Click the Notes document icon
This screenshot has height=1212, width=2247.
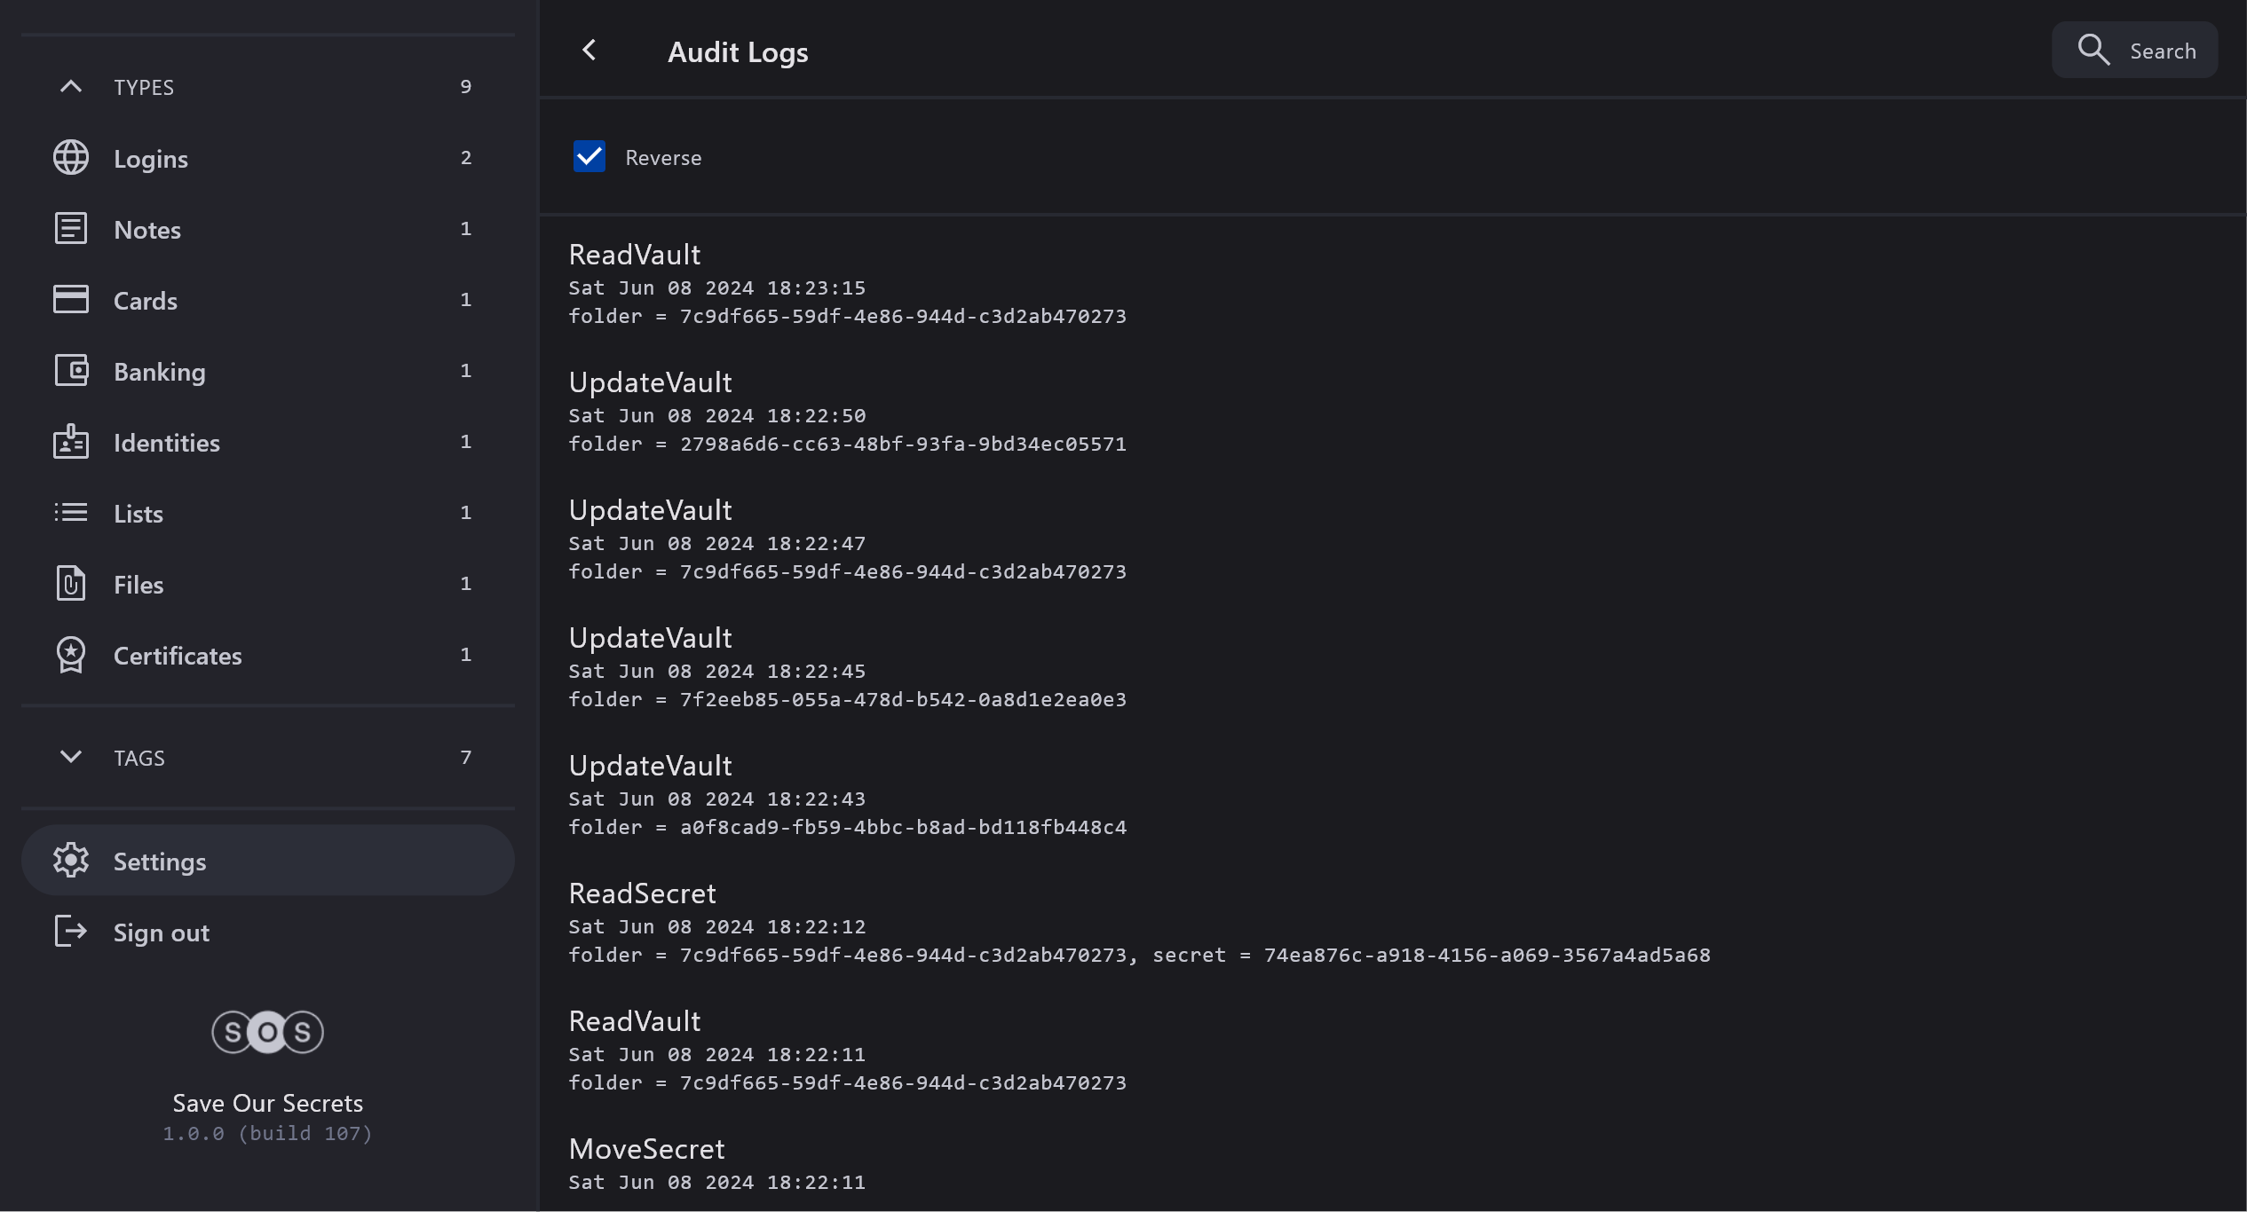[x=71, y=229]
